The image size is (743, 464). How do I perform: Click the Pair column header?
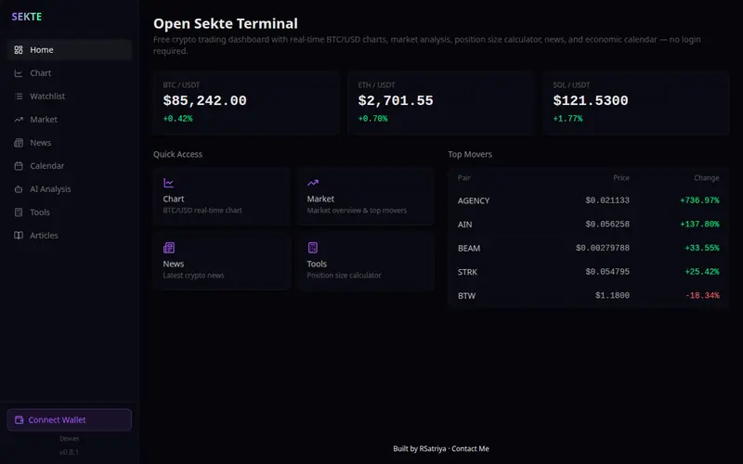pos(463,177)
